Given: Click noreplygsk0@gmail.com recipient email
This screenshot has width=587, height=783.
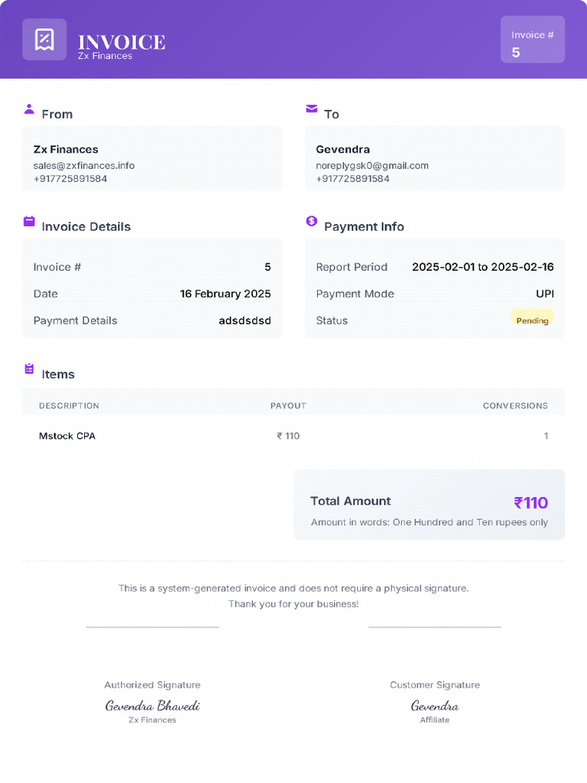Looking at the screenshot, I should [372, 165].
